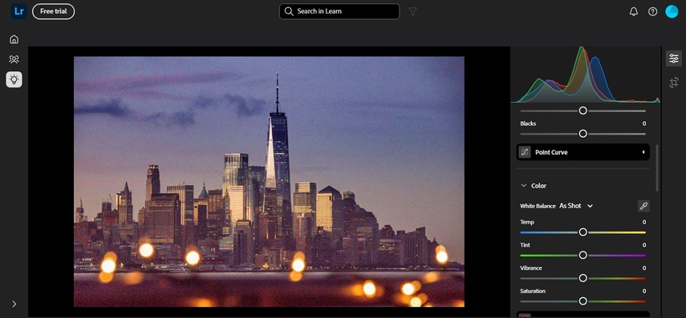Click the White Balance label

tap(538, 206)
